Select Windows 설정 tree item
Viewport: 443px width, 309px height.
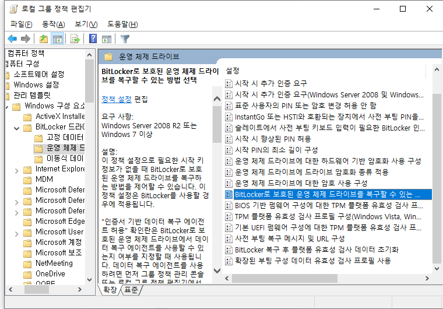click(x=36, y=85)
